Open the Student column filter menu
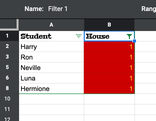Image resolution: width=156 pixels, height=121 pixels. click(79, 36)
